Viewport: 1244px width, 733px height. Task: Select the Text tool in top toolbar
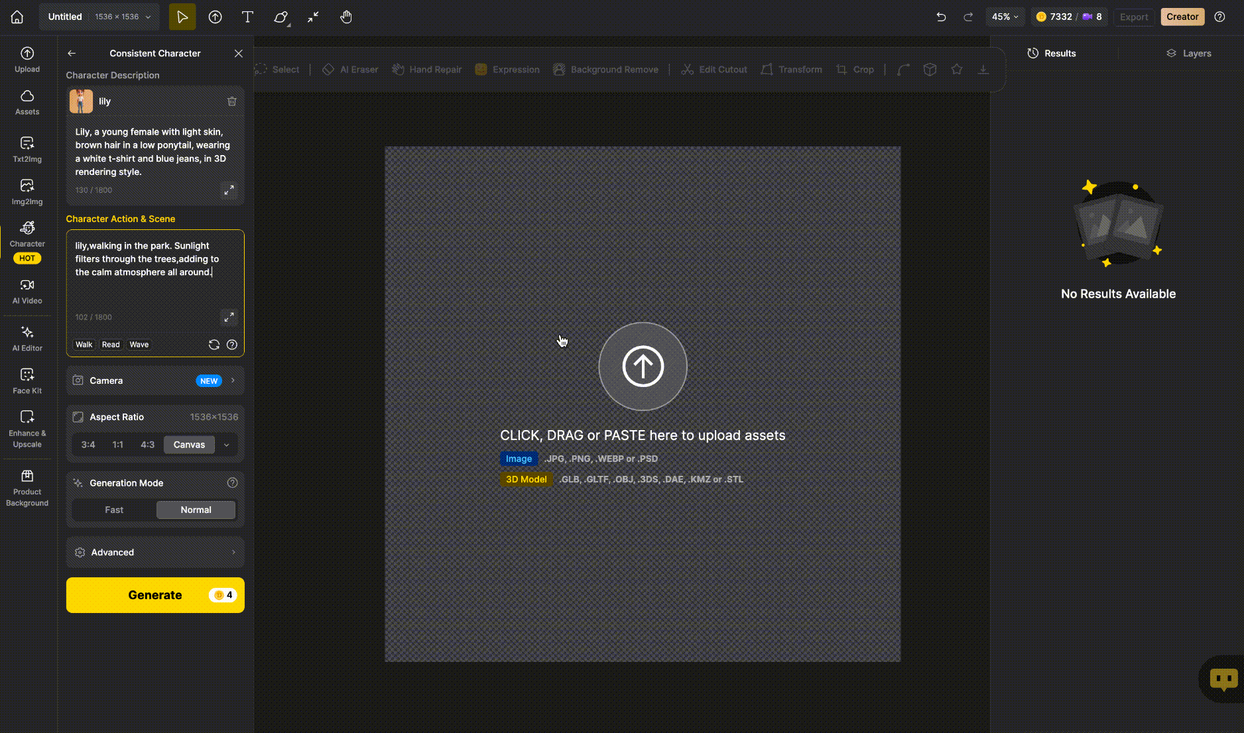point(247,17)
